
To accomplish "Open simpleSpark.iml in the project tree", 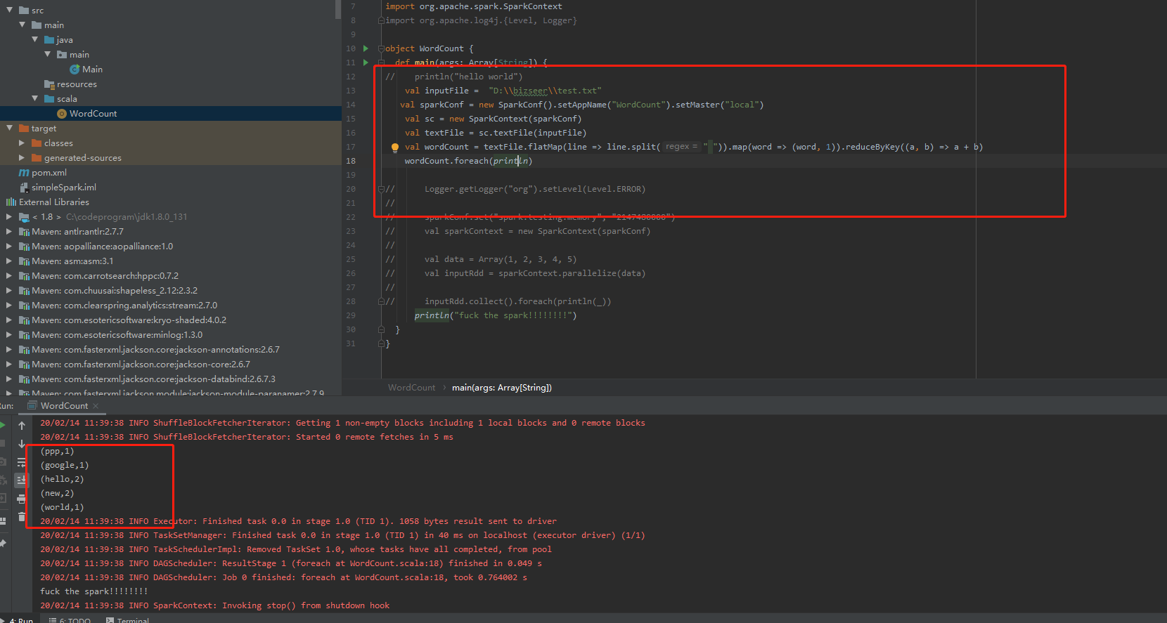I will coord(58,187).
